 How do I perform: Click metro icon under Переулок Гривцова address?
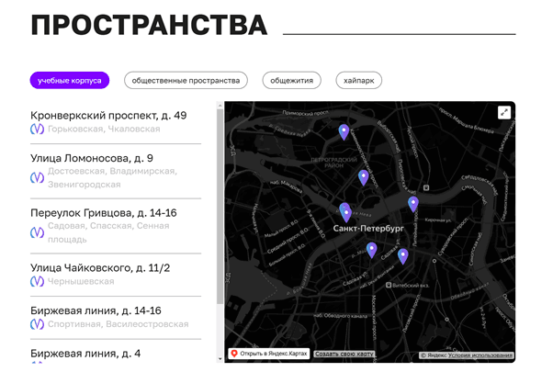pyautogui.click(x=38, y=232)
